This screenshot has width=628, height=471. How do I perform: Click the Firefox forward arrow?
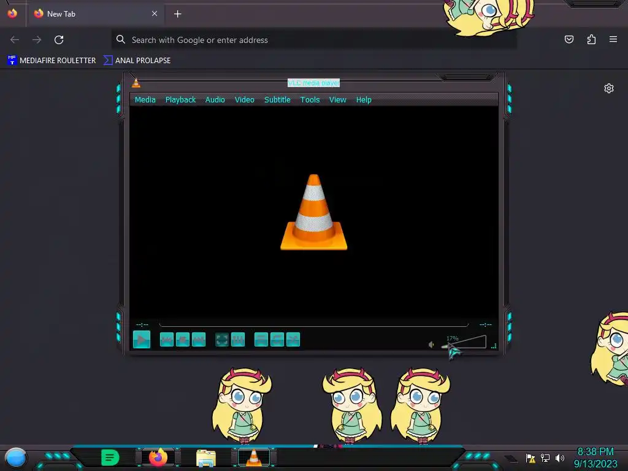[x=37, y=40]
